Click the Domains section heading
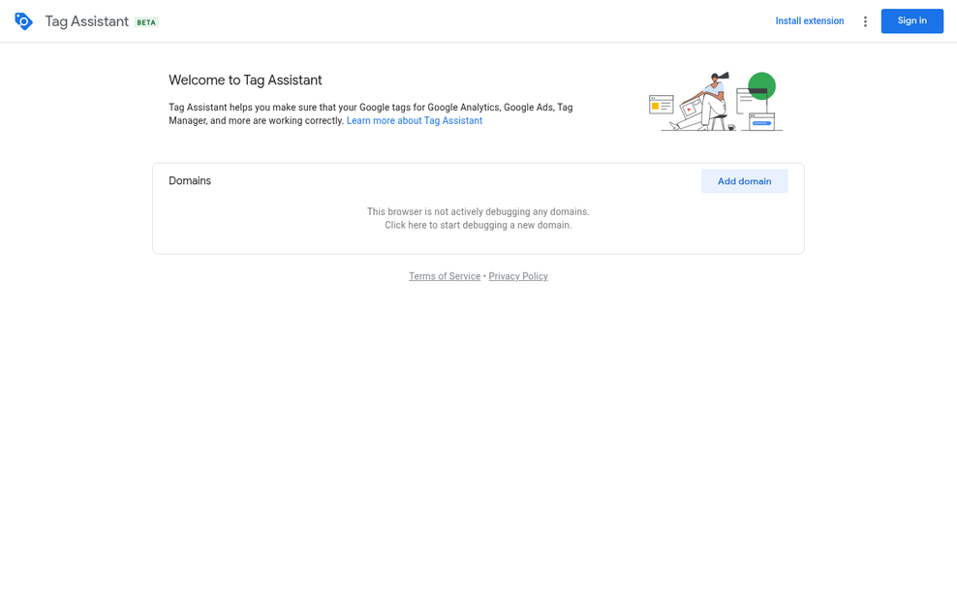 (190, 180)
